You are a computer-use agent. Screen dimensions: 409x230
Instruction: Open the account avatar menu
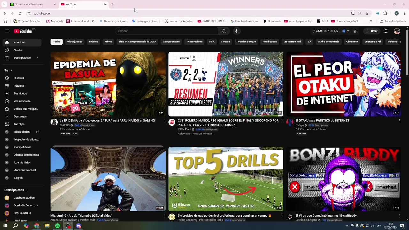[397, 31]
